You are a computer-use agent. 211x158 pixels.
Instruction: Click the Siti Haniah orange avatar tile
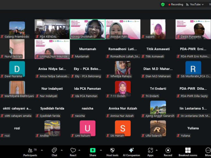(x=123, y=128)
